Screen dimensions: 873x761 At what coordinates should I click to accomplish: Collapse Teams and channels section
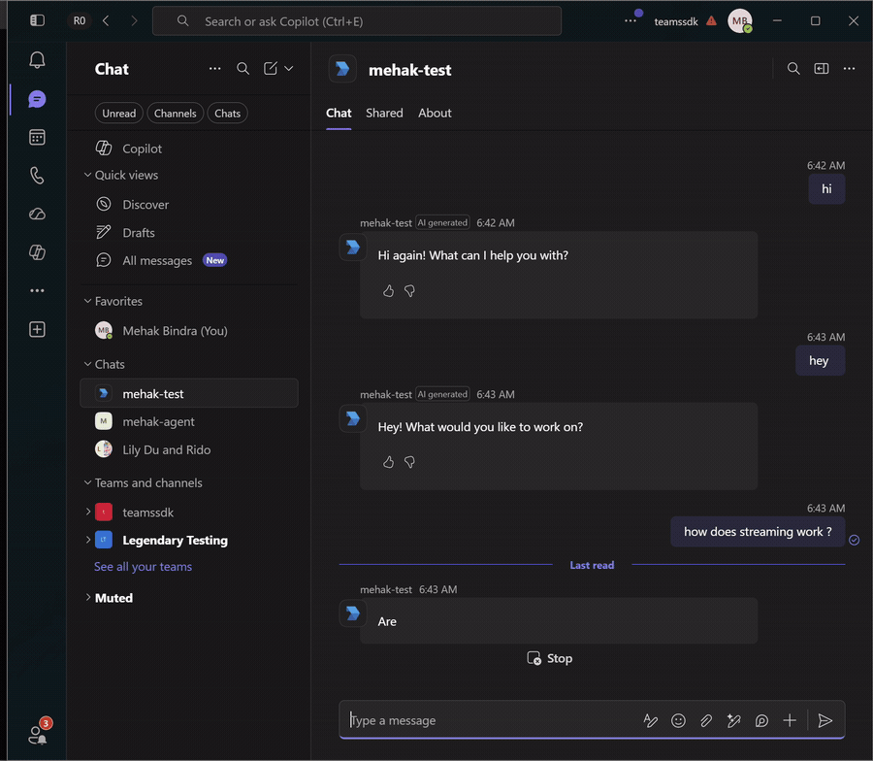pos(87,482)
